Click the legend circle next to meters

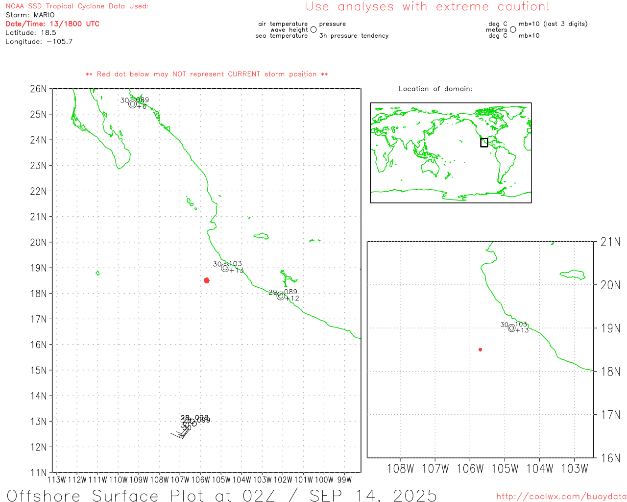point(513,29)
